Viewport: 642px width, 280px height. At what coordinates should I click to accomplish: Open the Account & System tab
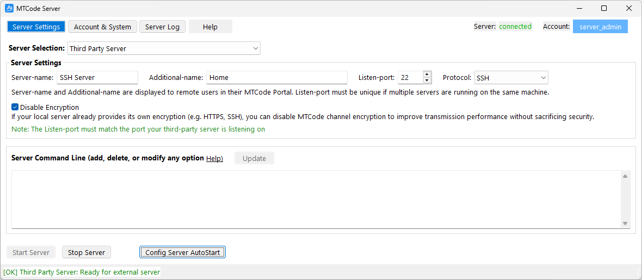pos(102,27)
